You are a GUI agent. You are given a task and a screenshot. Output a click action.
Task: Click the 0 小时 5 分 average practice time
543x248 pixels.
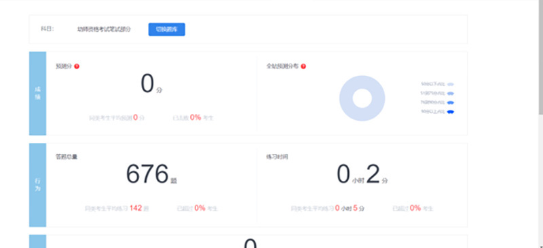tap(350, 208)
